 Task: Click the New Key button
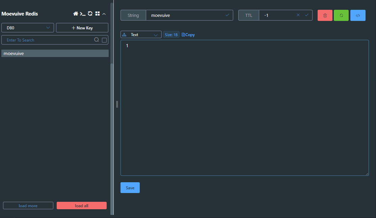[82, 28]
